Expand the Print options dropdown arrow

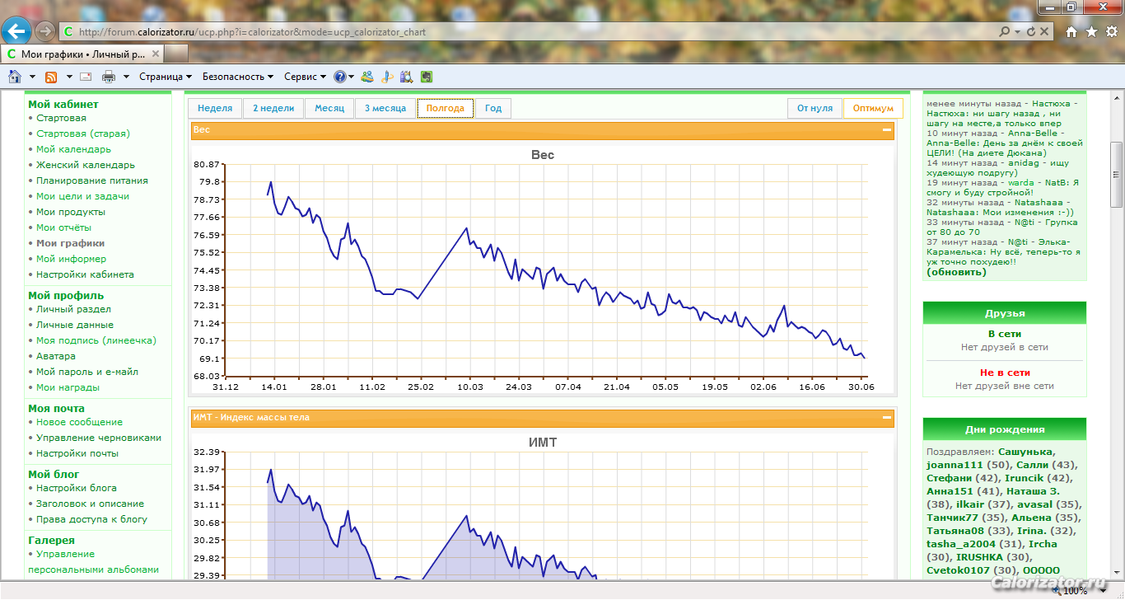126,77
